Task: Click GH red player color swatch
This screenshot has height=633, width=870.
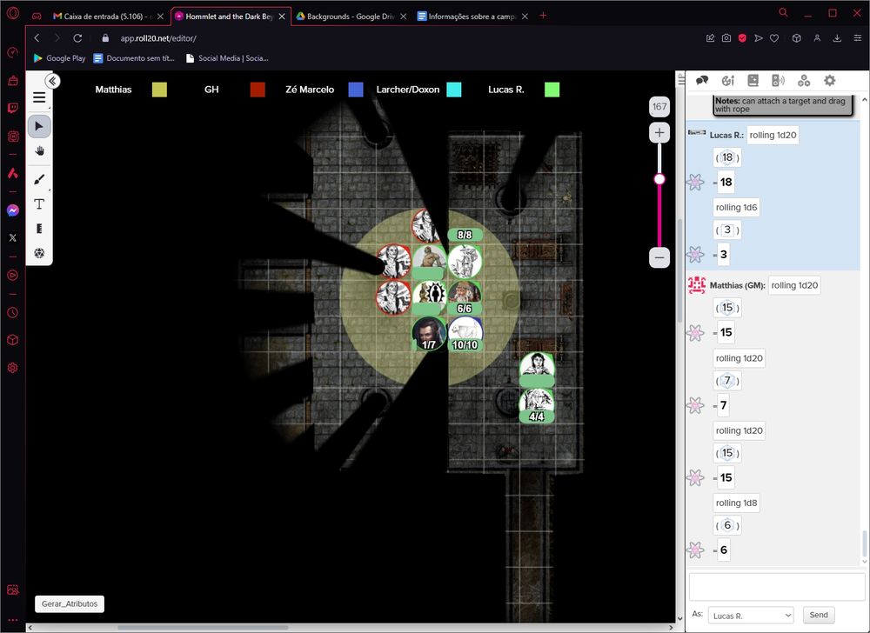Action: tap(258, 90)
